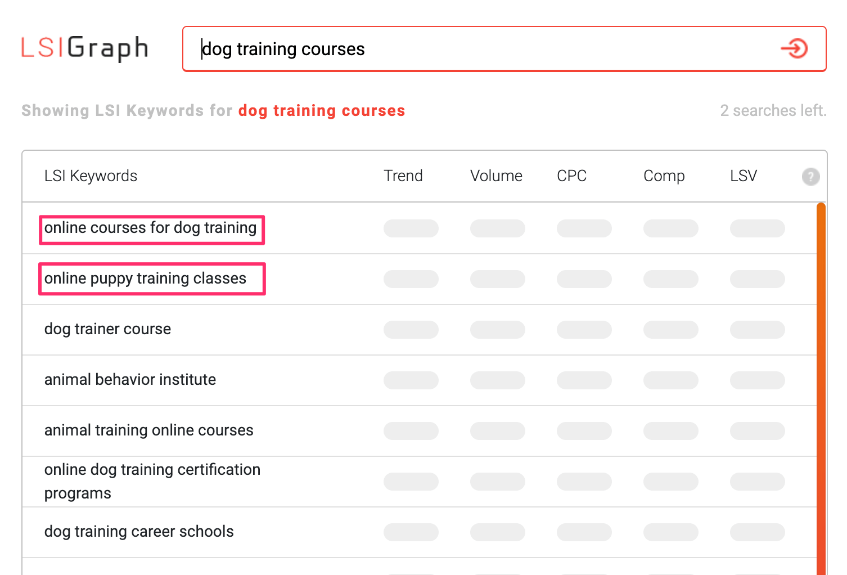
Task: Click the LSI Keywords column header
Action: pos(91,176)
